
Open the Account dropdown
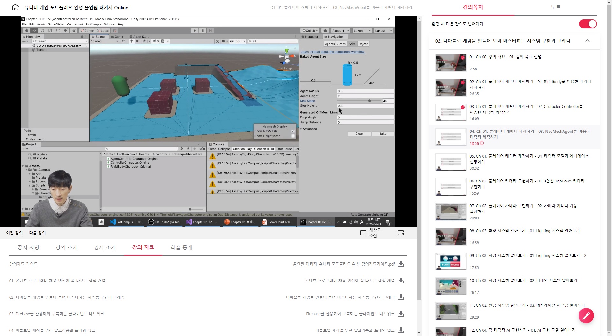[x=340, y=31]
